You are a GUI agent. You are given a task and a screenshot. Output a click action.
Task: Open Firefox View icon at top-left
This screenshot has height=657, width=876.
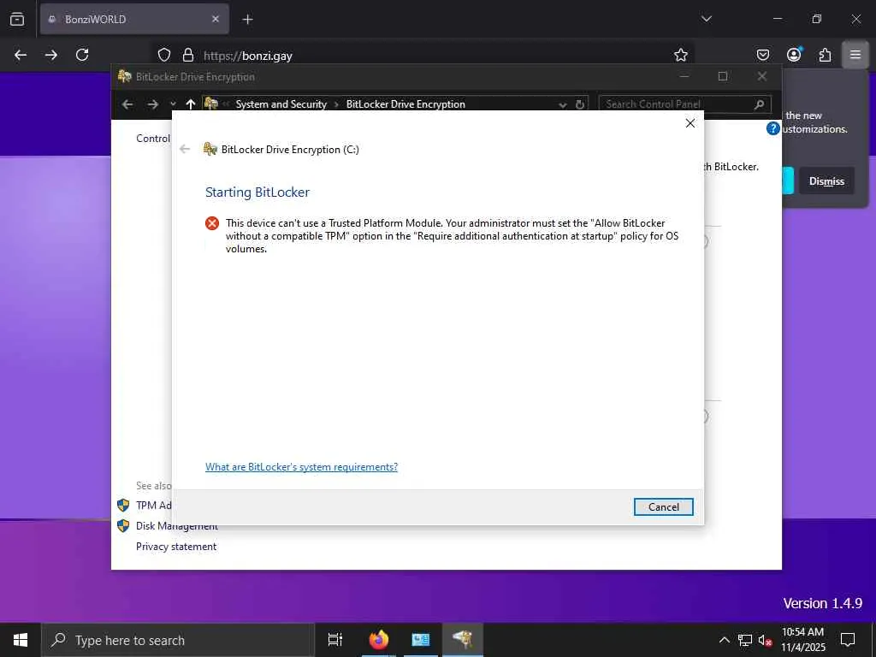(17, 19)
